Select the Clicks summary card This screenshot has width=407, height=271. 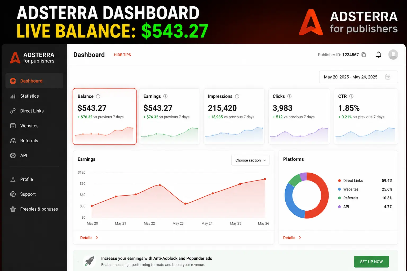coord(299,116)
